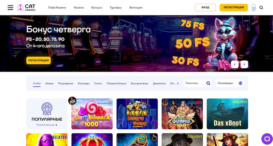Expand more game categories arrow
Image resolution: width=273 pixels, height=146 pixels.
[x=178, y=83]
